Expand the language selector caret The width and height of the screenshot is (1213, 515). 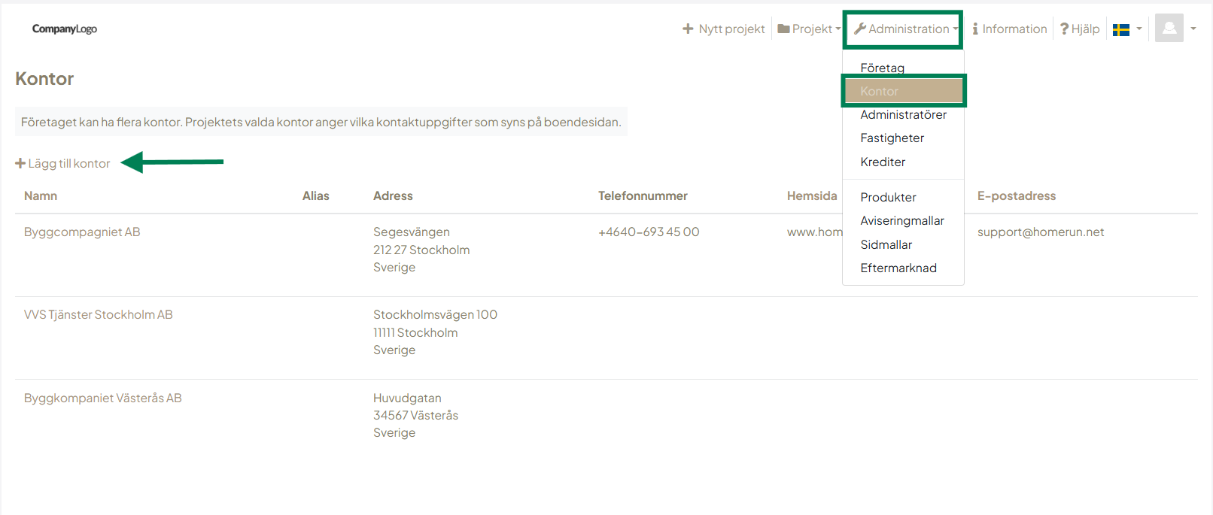(x=1139, y=29)
